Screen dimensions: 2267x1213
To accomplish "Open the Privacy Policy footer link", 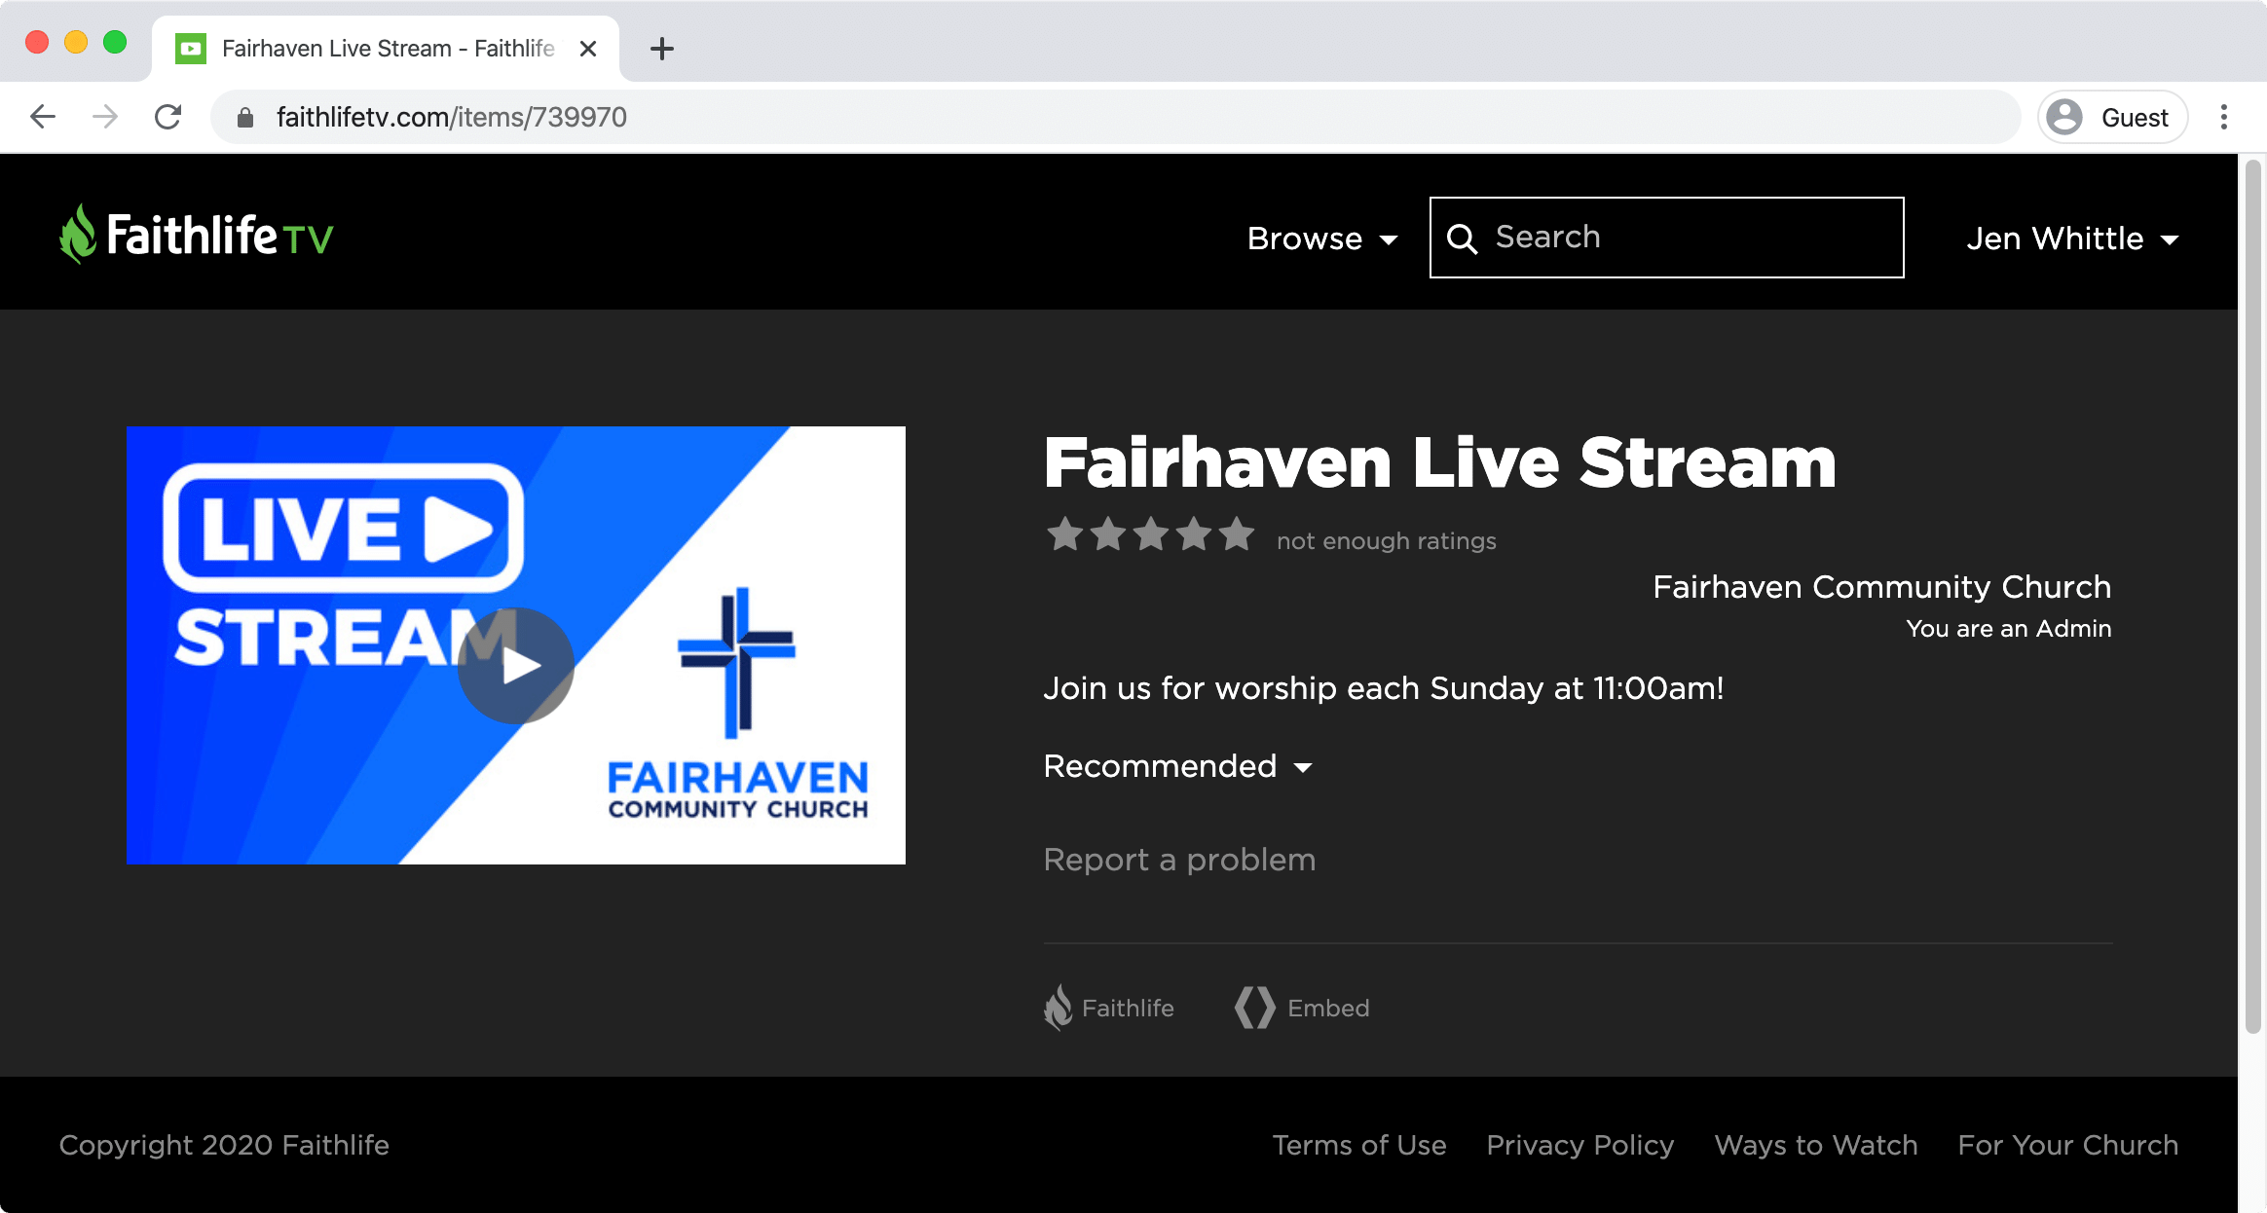I will [x=1580, y=1145].
